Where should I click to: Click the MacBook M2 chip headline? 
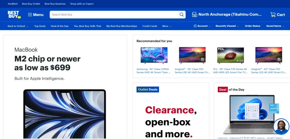(x=47, y=63)
